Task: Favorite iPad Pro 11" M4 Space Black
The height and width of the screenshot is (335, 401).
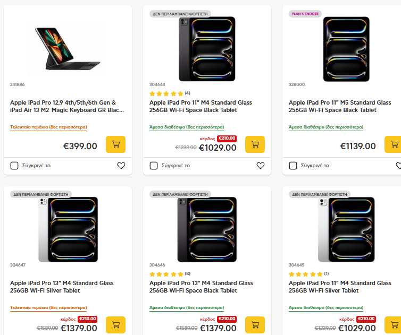Action: coord(261,166)
